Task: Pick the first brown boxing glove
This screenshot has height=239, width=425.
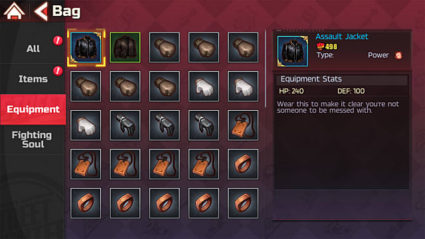Action: tap(164, 47)
